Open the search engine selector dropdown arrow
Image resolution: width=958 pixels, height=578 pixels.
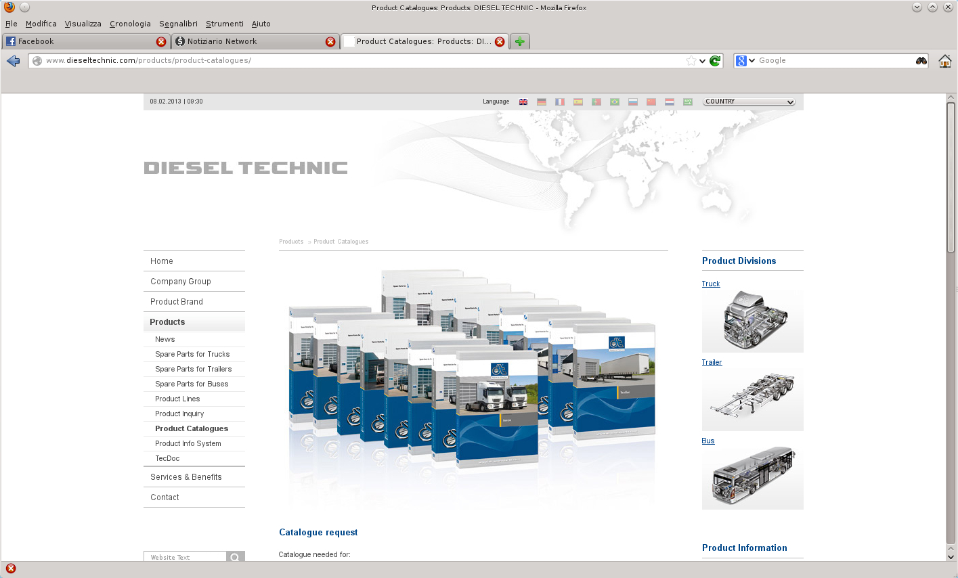point(752,61)
